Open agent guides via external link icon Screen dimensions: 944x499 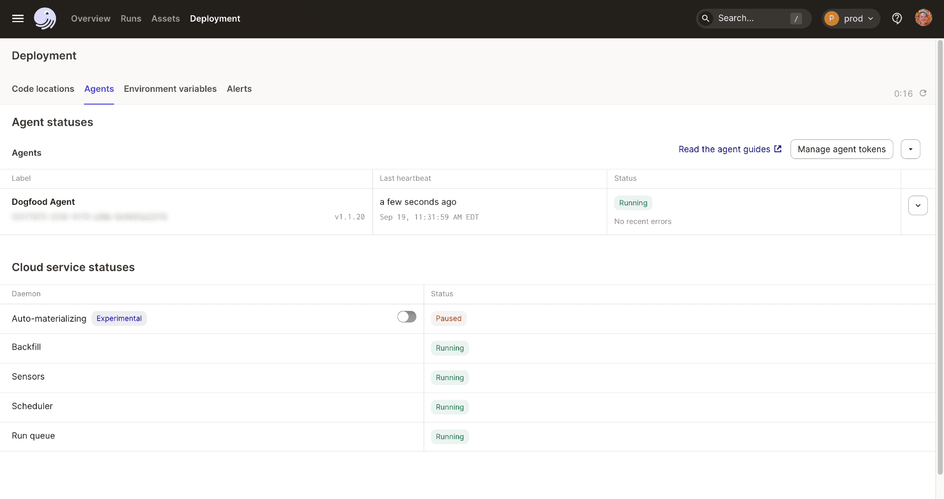point(777,149)
